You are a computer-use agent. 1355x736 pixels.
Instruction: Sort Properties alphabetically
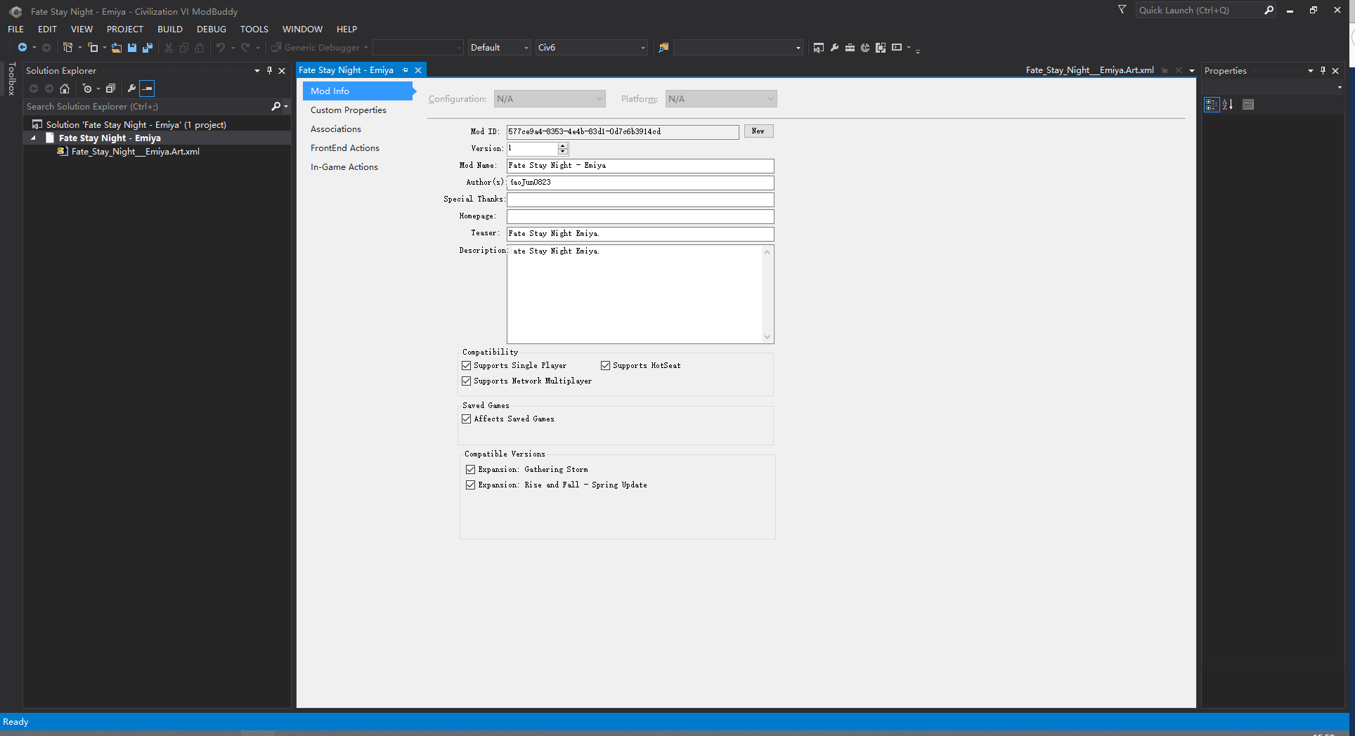coord(1228,105)
